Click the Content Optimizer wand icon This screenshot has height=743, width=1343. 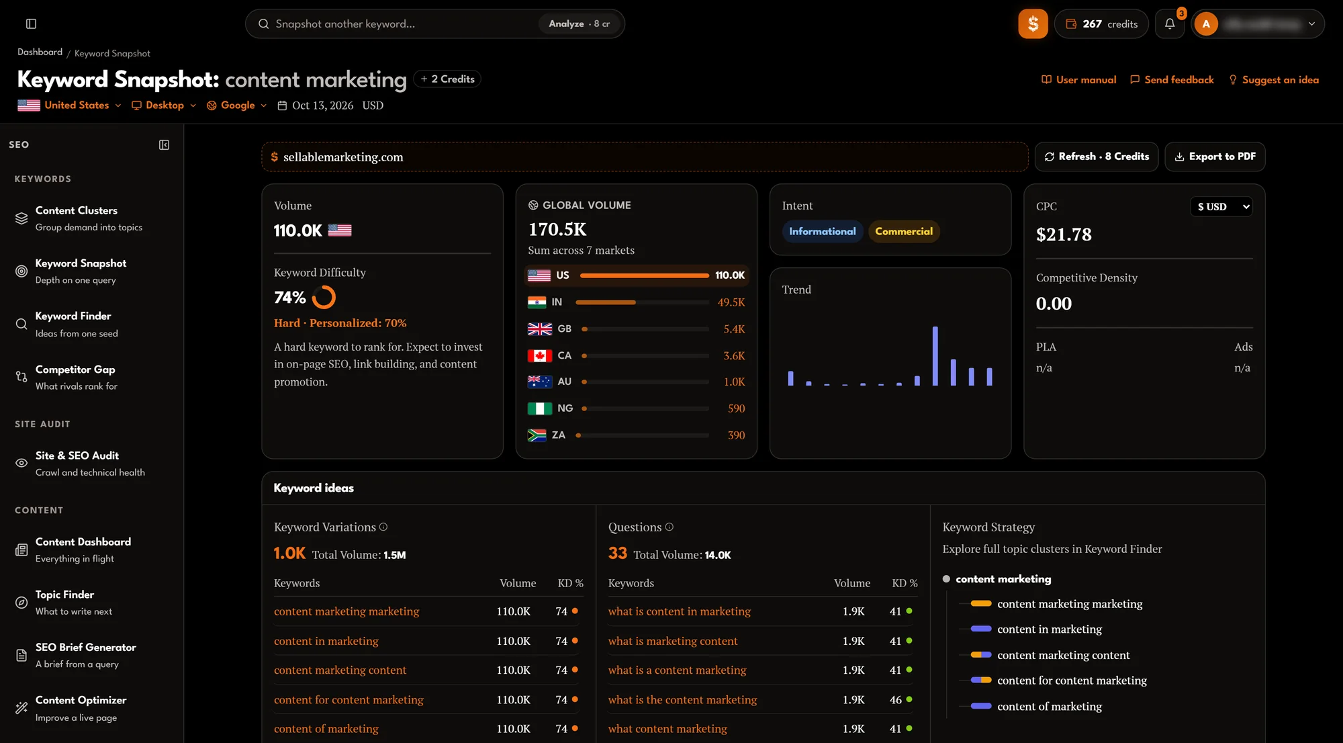(x=21, y=707)
